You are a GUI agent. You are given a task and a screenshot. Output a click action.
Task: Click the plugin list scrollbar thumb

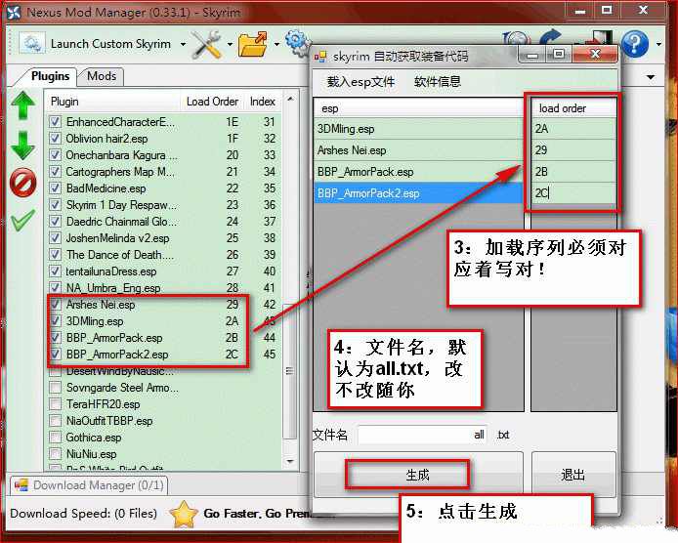point(290,372)
